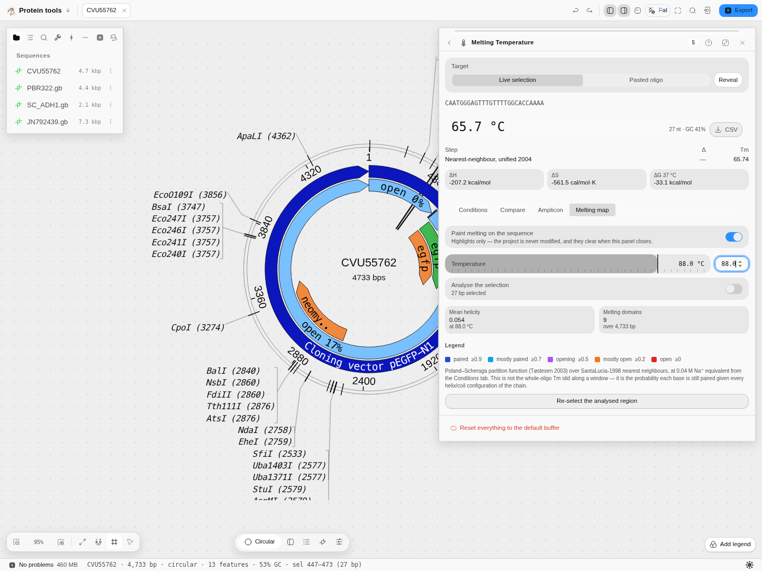Click the Export button
Image resolution: width=762 pixels, height=571 pixels.
pos(738,11)
